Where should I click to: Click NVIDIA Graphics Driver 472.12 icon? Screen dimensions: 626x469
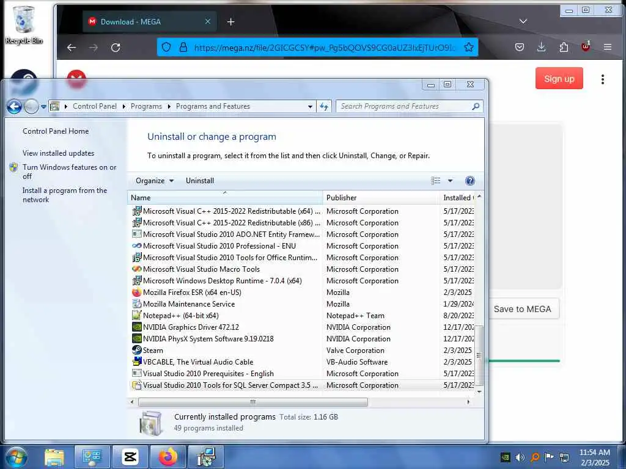(136, 327)
